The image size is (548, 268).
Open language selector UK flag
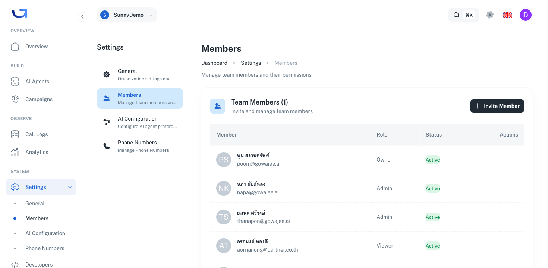tap(508, 15)
